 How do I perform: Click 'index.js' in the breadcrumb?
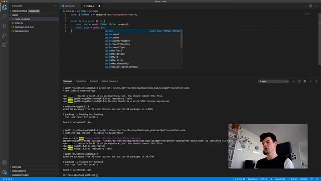pos(70,11)
